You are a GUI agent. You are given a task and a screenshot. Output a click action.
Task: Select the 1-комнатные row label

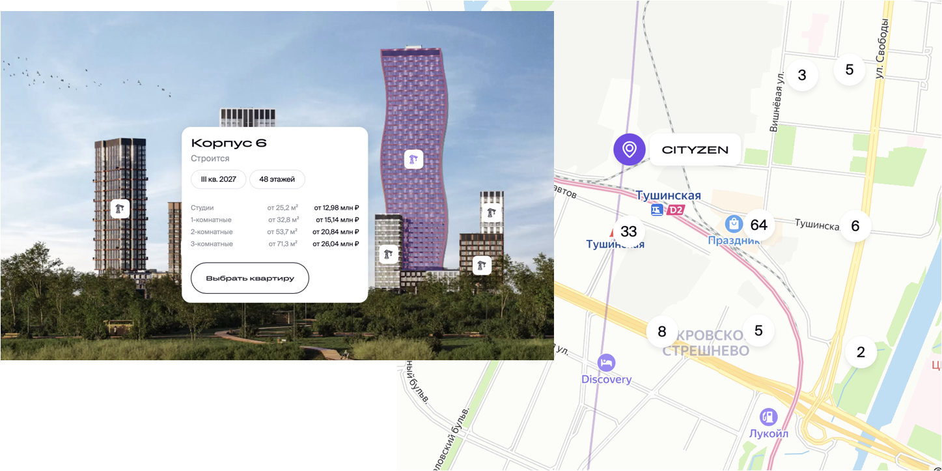(x=211, y=220)
